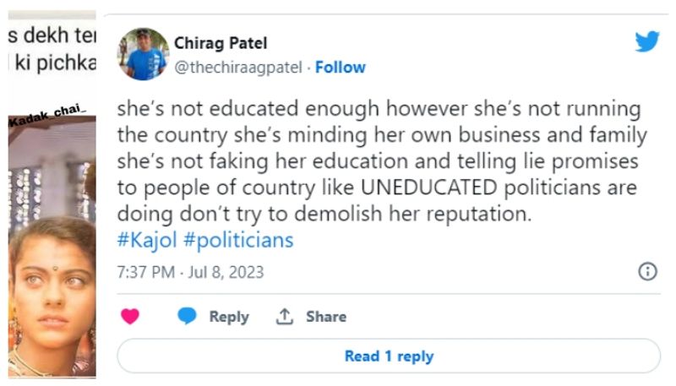Screen dimensions: 676x386
Task: Click the reply speech bubble icon
Action: tap(187, 317)
